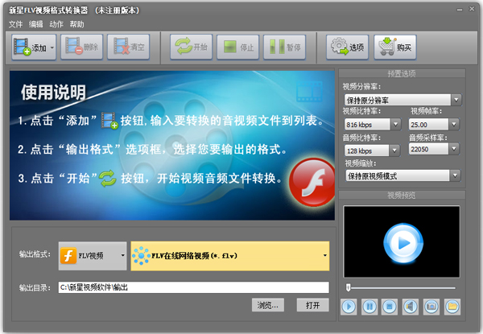Click the 删除 (Delete) toolbar button
The image size is (483, 334).
[81, 47]
